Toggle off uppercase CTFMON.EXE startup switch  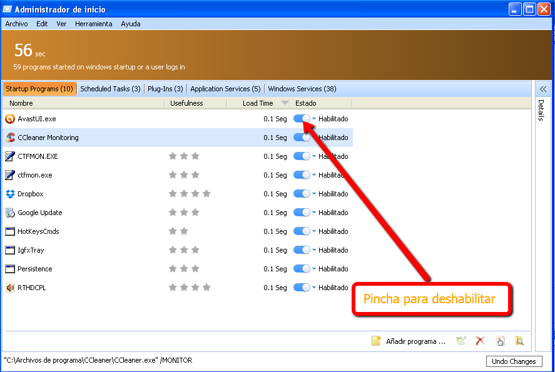pos(302,156)
